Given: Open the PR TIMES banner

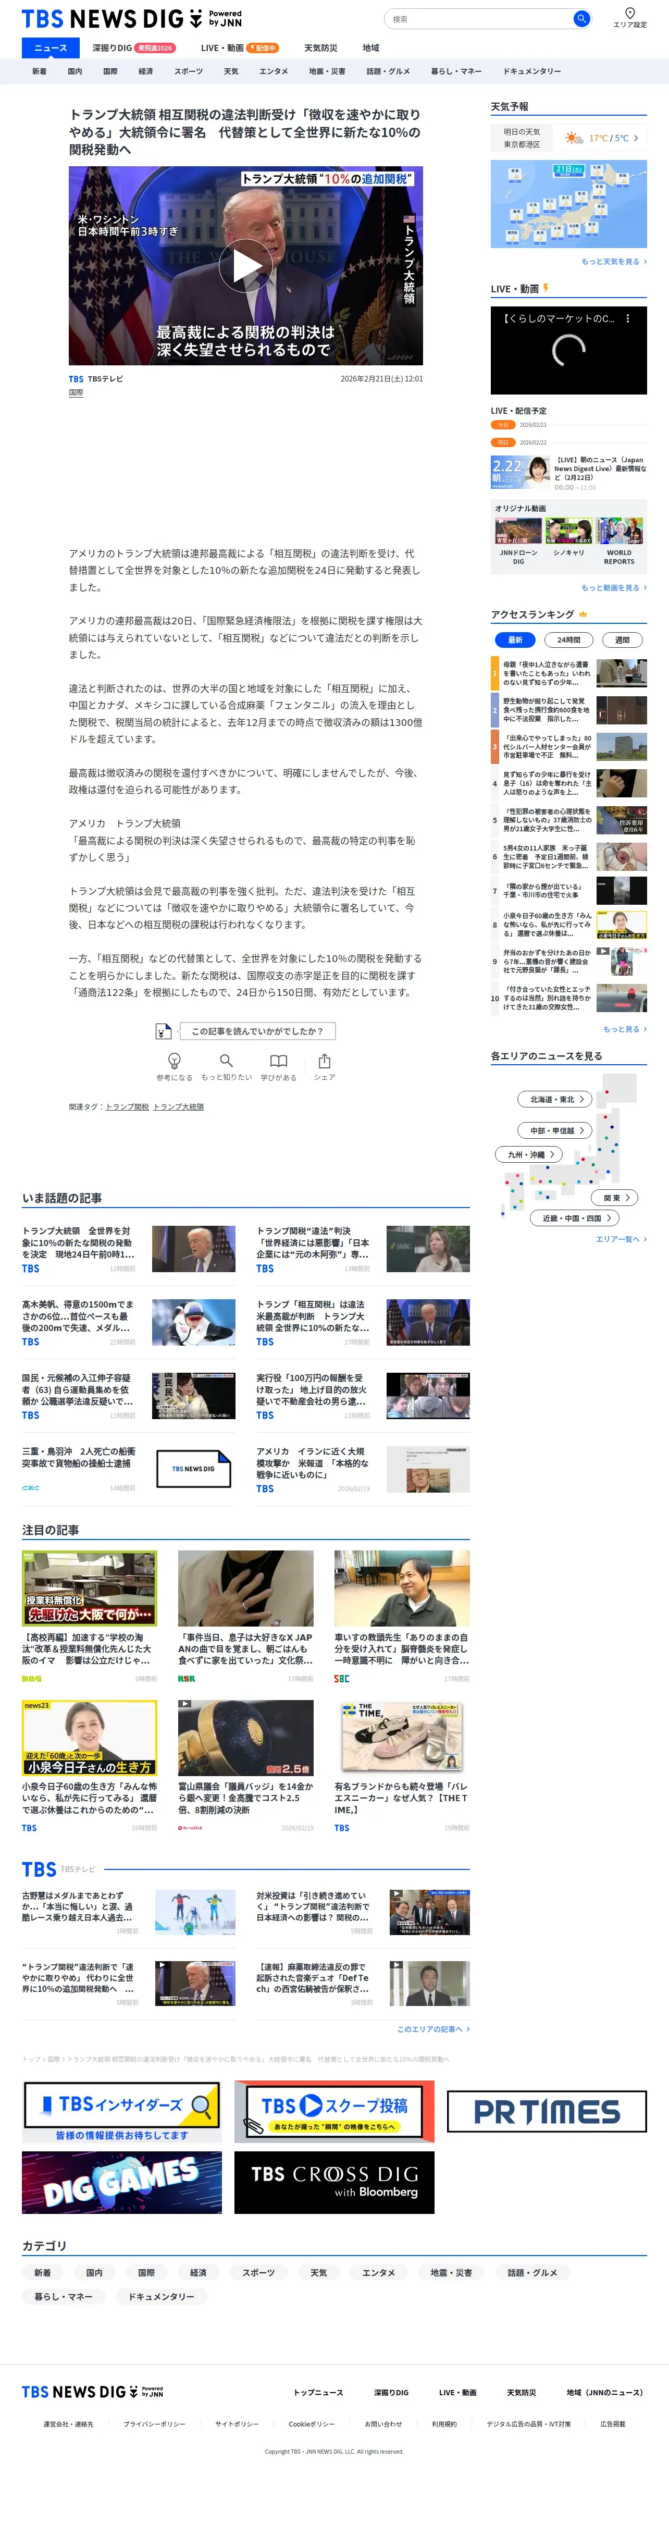Looking at the screenshot, I should (547, 2112).
